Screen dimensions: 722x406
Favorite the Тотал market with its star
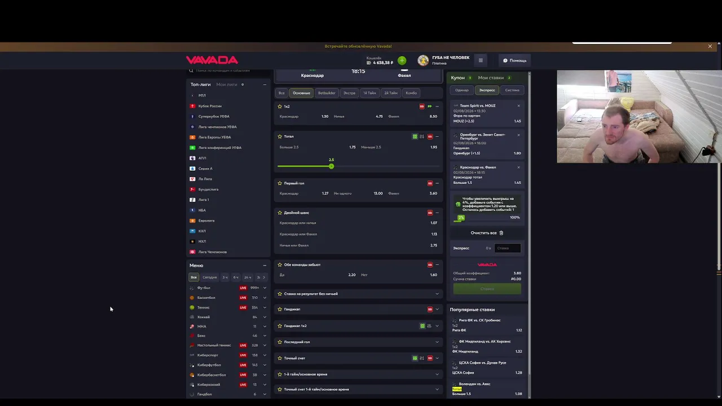tap(280, 136)
